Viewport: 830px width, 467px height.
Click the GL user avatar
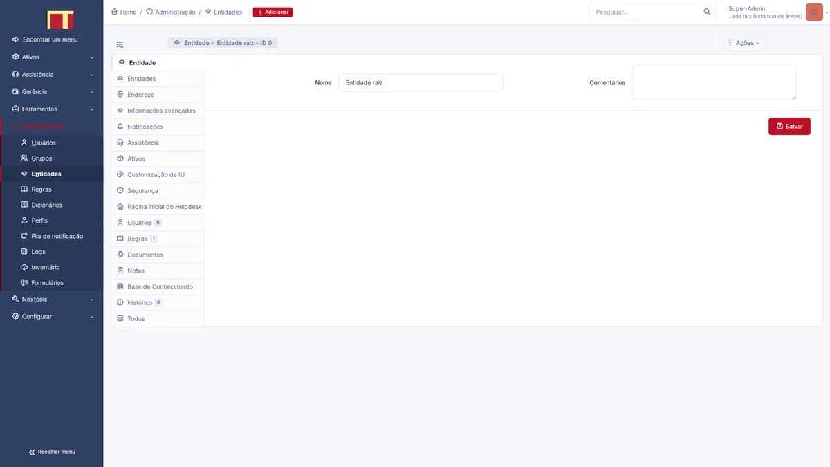coord(813,12)
